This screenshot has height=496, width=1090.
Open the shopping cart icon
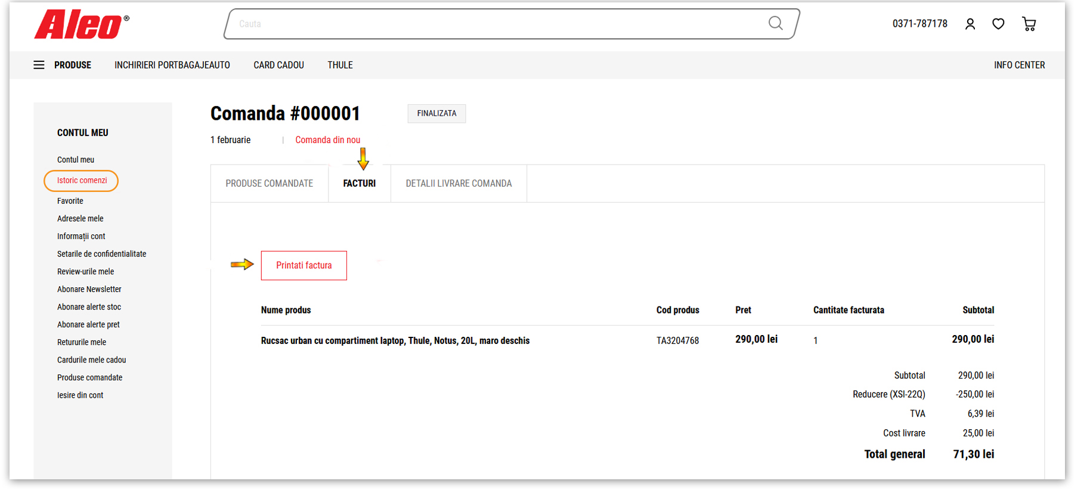(1029, 24)
